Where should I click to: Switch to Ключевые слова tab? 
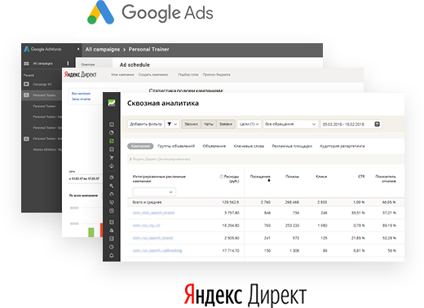249,146
